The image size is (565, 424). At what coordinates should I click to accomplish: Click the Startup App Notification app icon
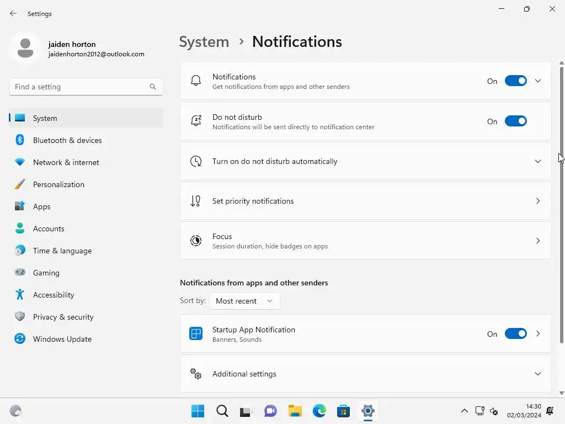click(x=196, y=333)
